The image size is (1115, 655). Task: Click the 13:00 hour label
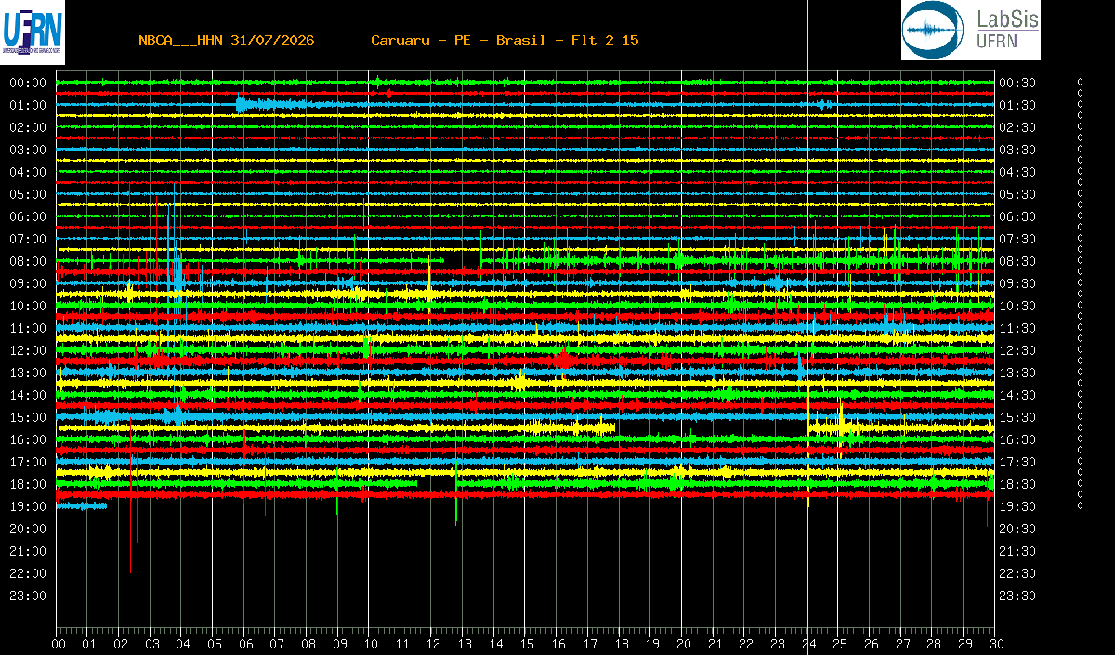pos(28,373)
